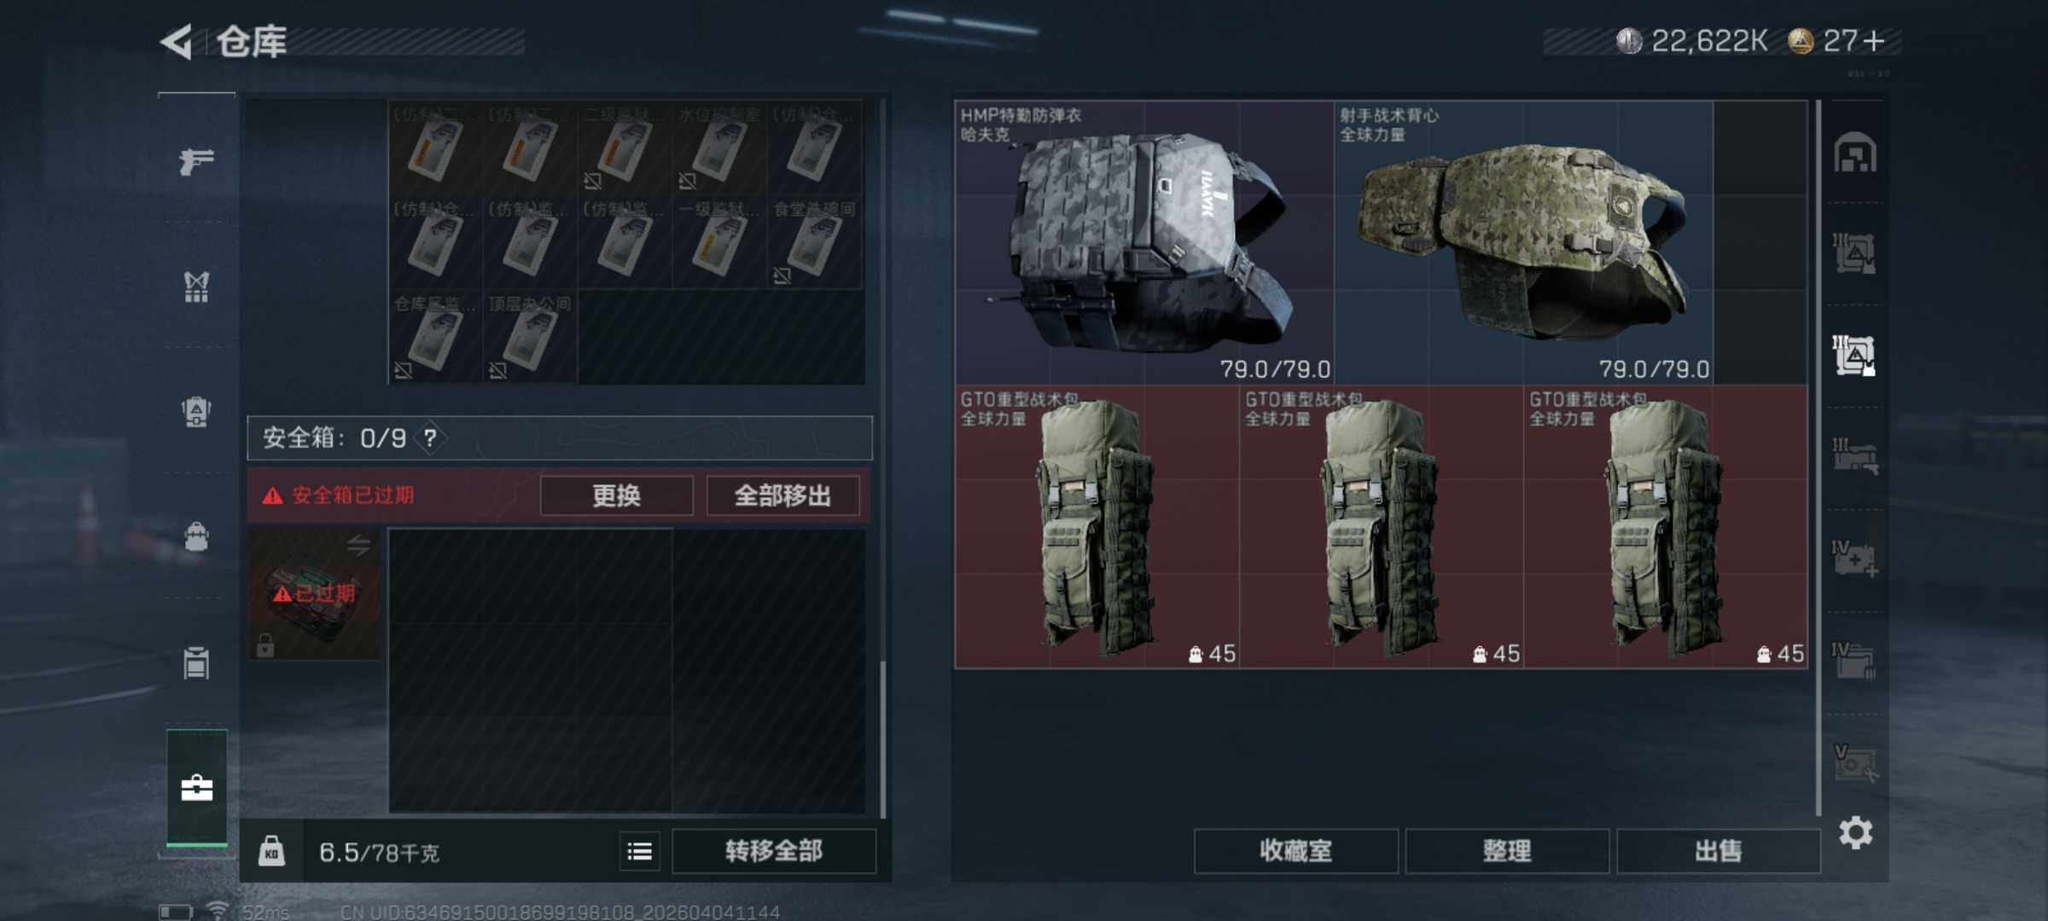Open the secure case tab icon
This screenshot has height=921, width=2048.
pos(196,788)
